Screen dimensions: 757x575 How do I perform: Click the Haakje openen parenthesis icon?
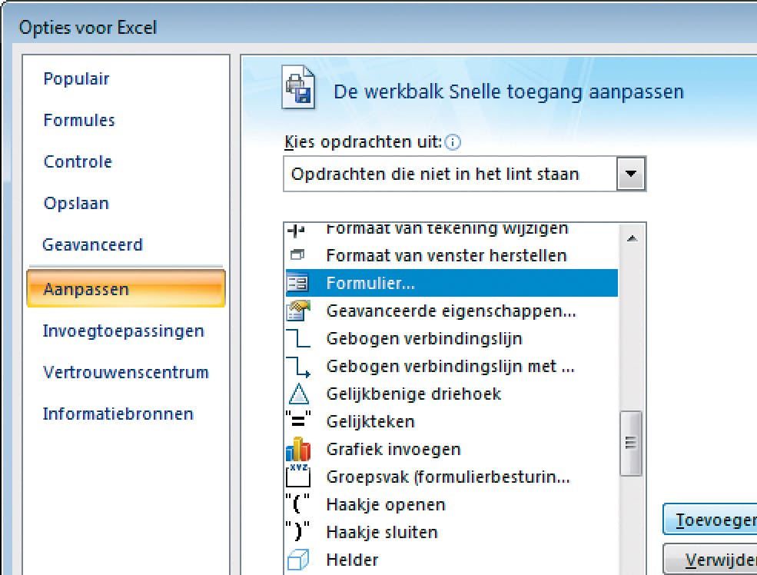click(x=297, y=504)
